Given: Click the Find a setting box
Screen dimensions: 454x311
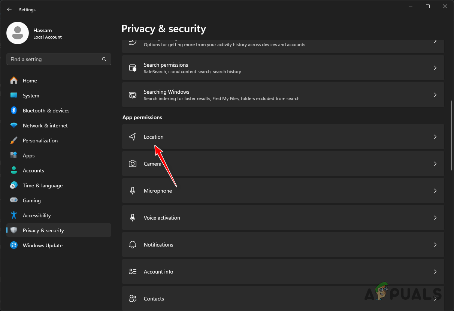Looking at the screenshot, I should (x=54, y=59).
